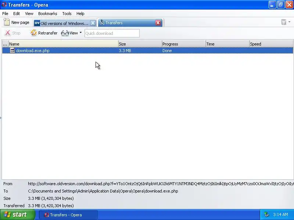
Task: Open the closed tabs trash icon
Action: [x=284, y=22]
